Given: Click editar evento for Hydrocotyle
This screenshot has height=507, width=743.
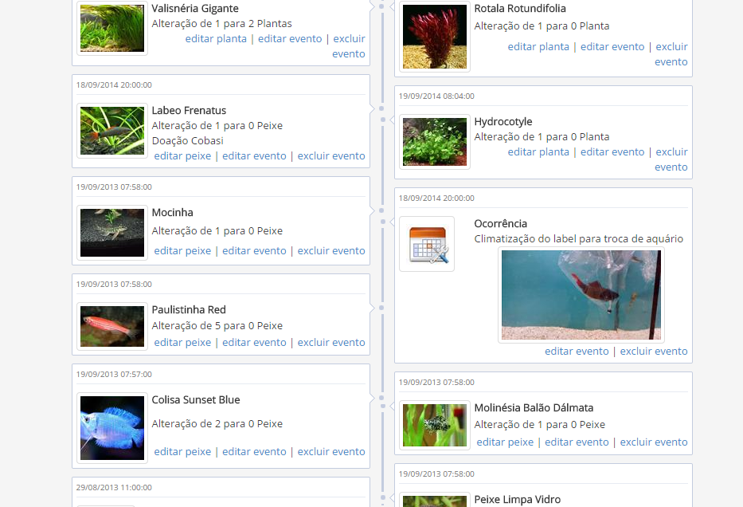Looking at the screenshot, I should point(612,152).
